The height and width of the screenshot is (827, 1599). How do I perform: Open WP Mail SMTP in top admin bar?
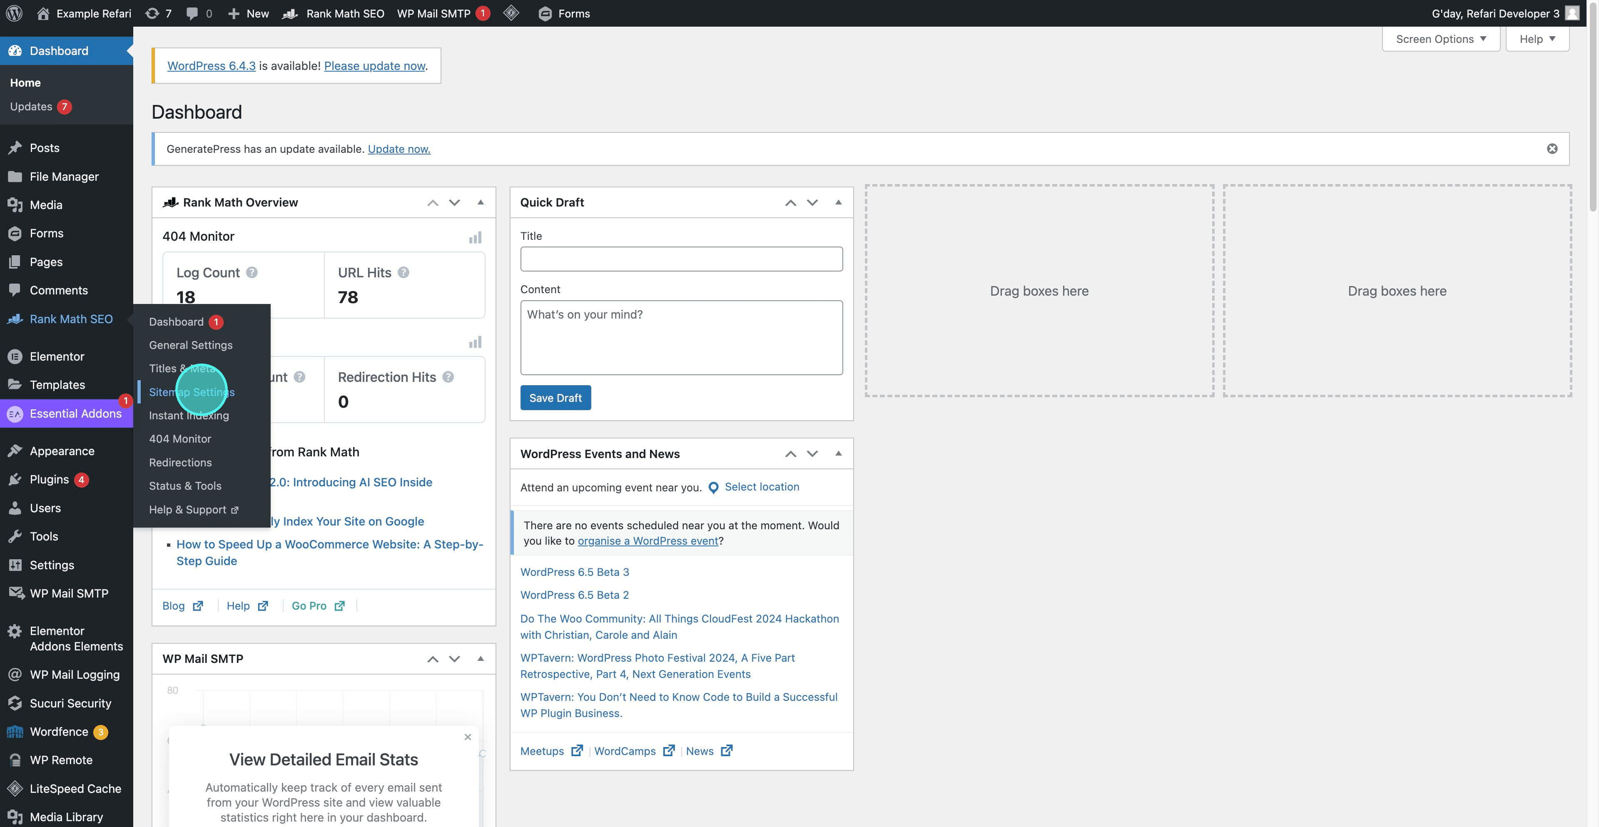tap(443, 13)
